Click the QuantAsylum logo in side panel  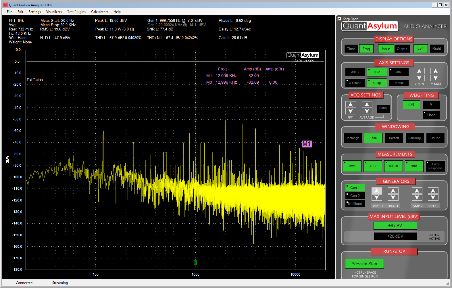(x=370, y=26)
